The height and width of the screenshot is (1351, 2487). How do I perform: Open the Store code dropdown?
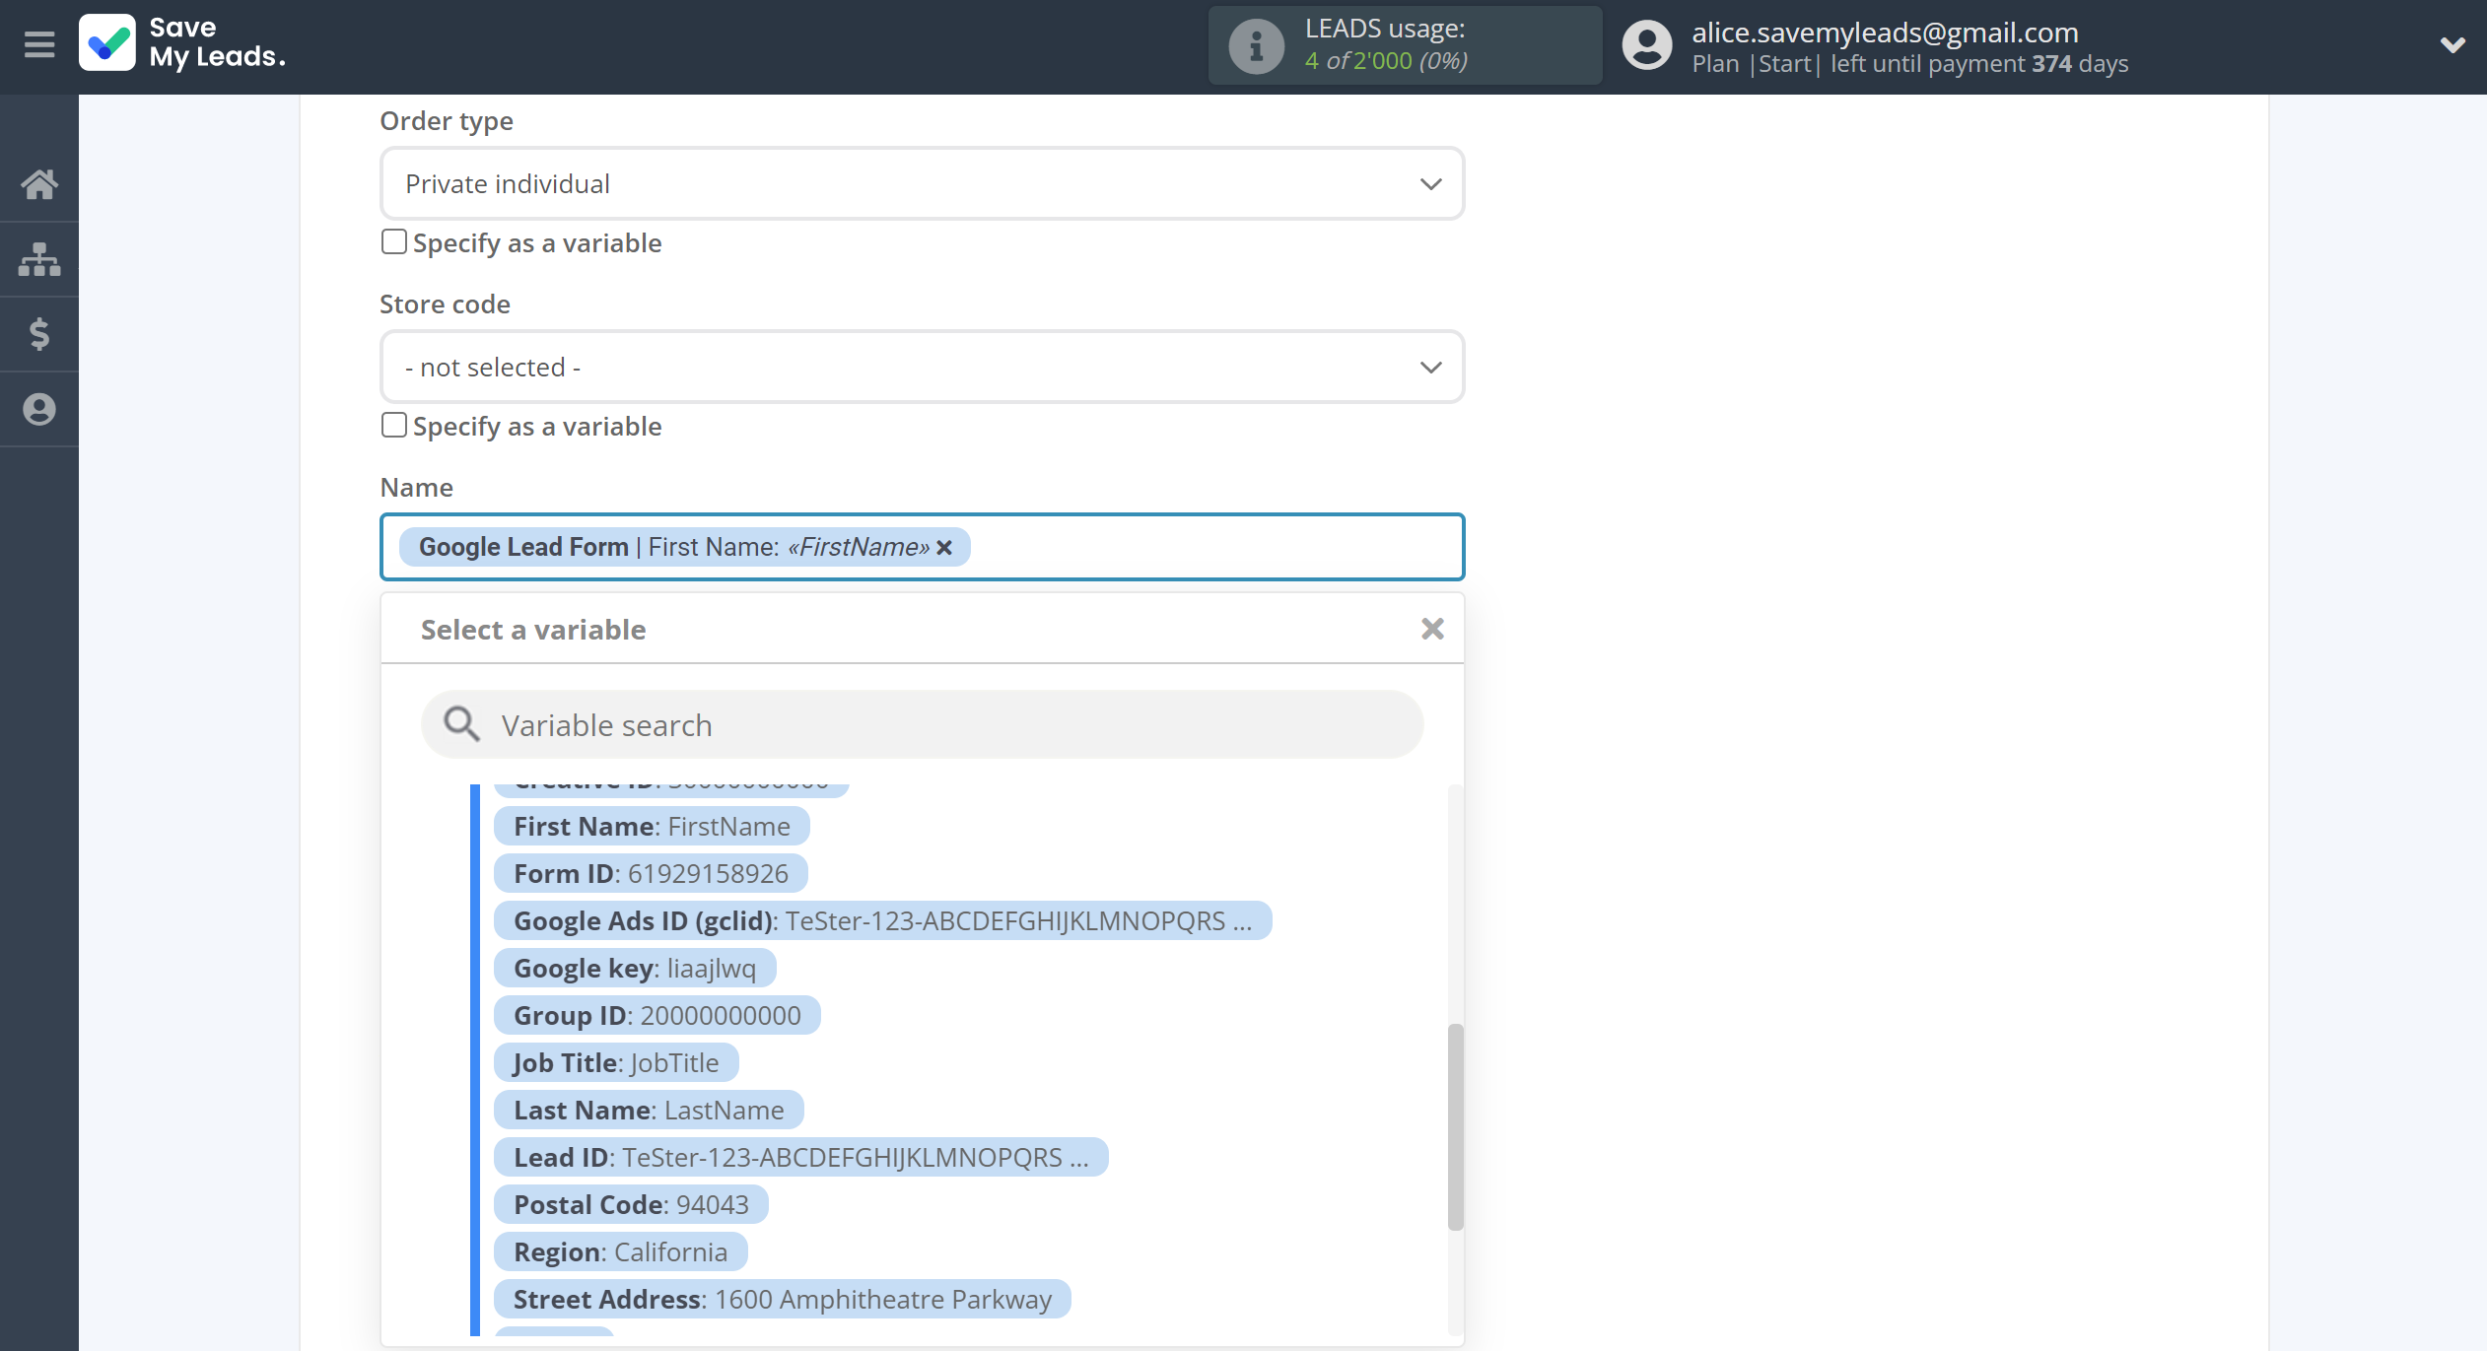point(922,367)
